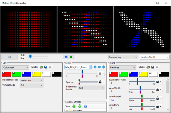Open a Left effect palette file
This screenshot has height=113, width=171.
click(x=41, y=67)
